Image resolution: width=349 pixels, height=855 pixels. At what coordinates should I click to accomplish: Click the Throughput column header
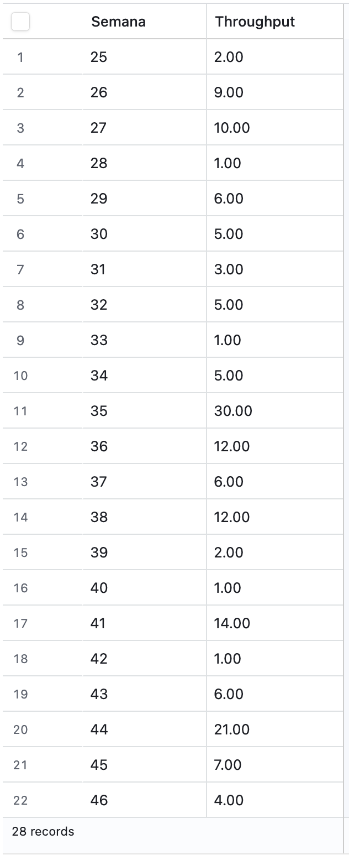(x=255, y=22)
